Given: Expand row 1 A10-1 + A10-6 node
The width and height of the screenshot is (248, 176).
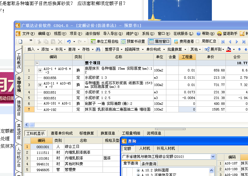Looking at the screenshot, I should (x=40, y=70).
